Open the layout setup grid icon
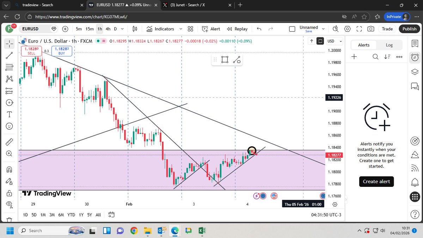423x238 pixels. click(190, 29)
